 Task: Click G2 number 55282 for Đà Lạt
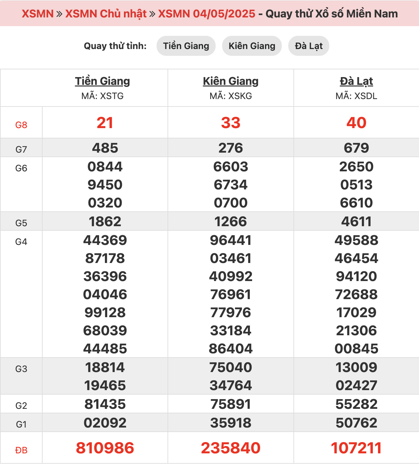356,404
